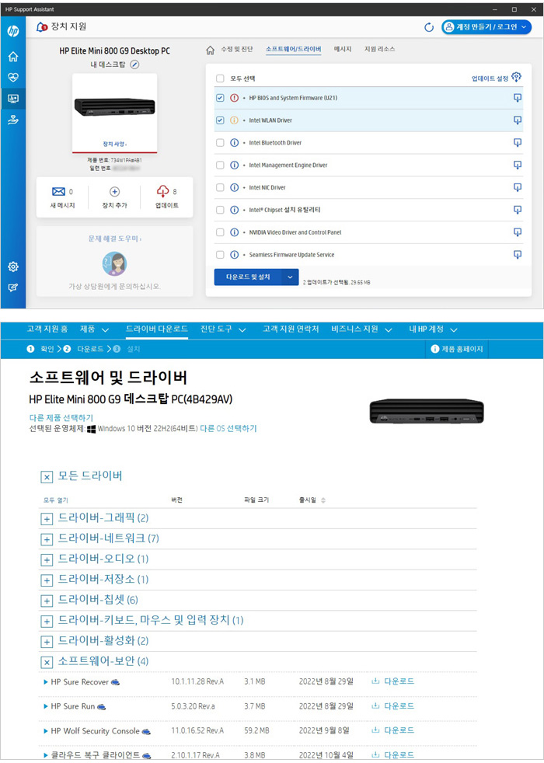This screenshot has width=544, height=763.
Task: Switch to the 메시지 tab
Action: point(343,49)
